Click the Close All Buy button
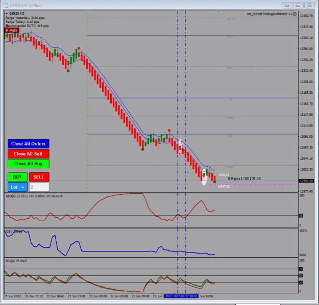 click(28, 164)
